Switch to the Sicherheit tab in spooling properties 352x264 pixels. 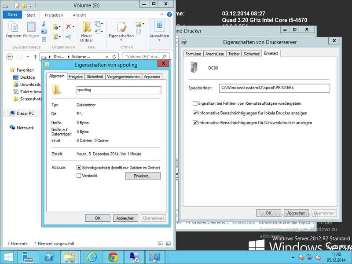(x=95, y=77)
